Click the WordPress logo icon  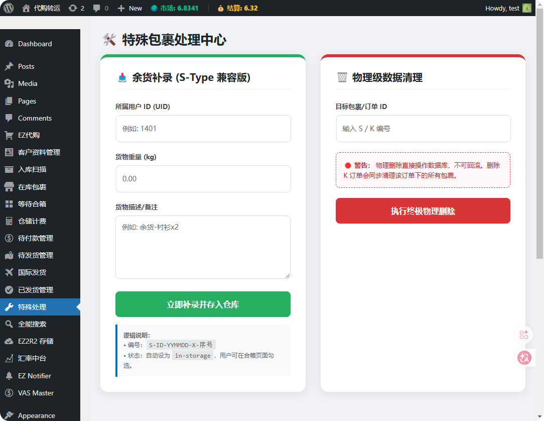[x=9, y=8]
